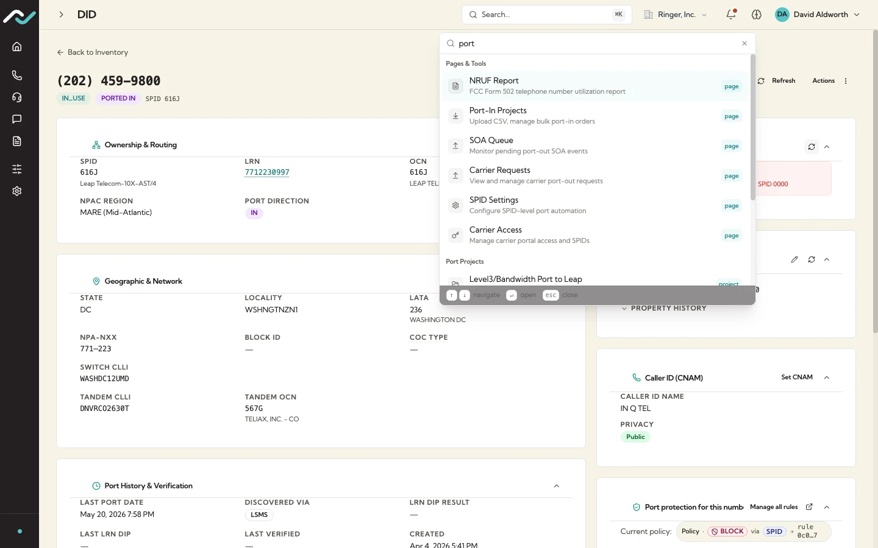Click the IN_USE status badge

(x=74, y=98)
